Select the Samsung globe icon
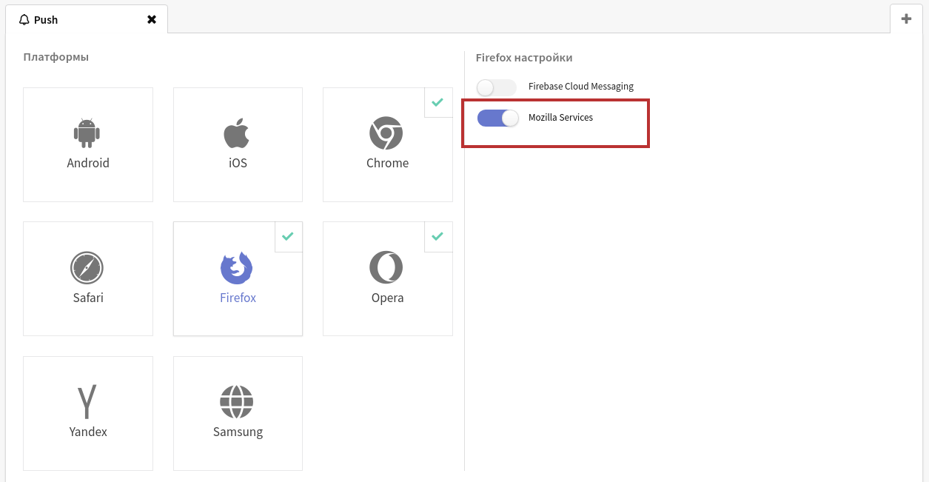The height and width of the screenshot is (482, 929). tap(237, 402)
